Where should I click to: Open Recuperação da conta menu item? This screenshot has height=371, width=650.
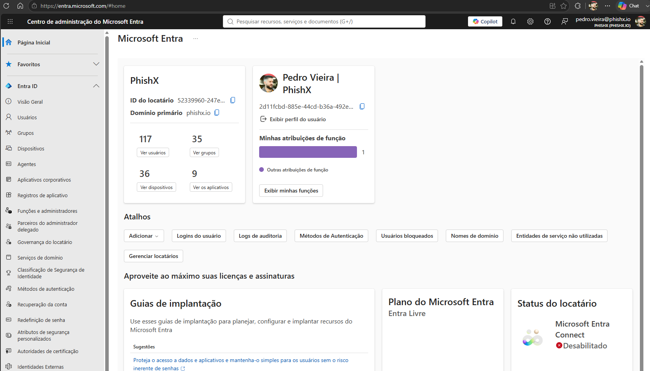tap(42, 304)
